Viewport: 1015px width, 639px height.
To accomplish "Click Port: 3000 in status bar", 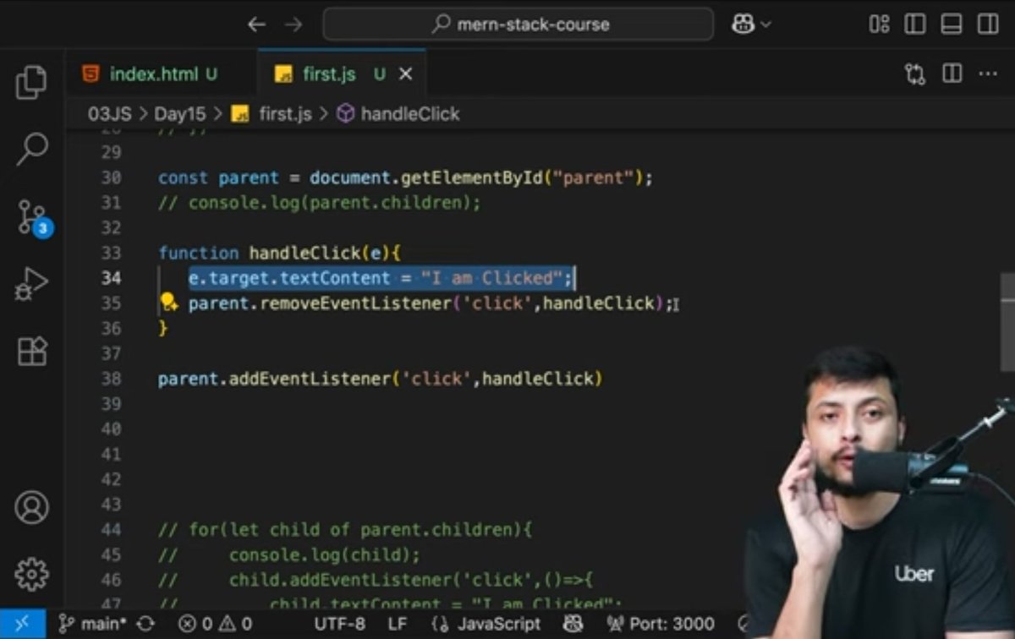I will pos(661,624).
